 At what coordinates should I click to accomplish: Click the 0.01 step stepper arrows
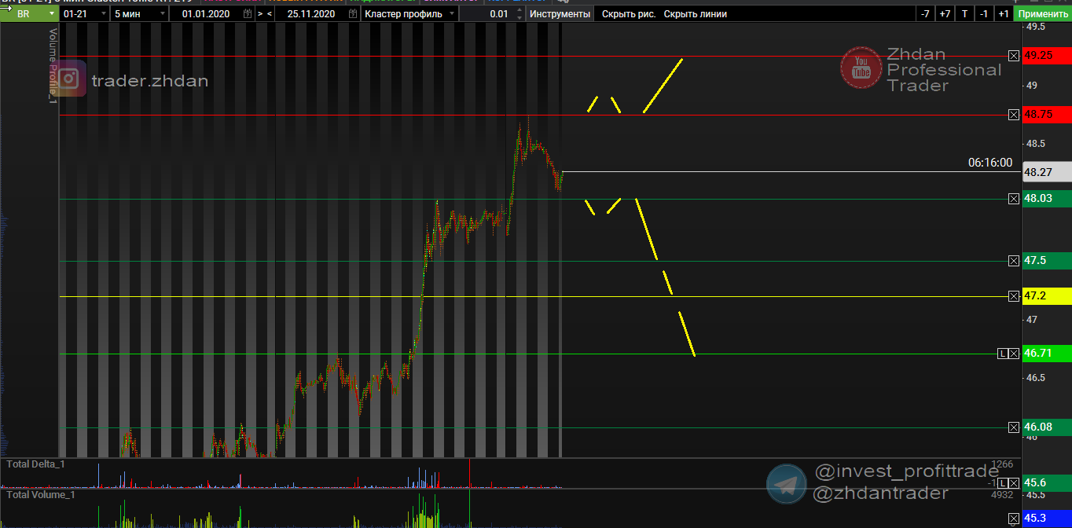pyautogui.click(x=519, y=14)
